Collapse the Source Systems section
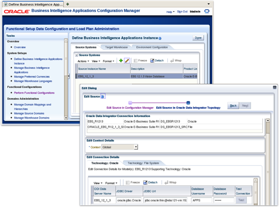The image size is (279, 207). click(x=77, y=55)
